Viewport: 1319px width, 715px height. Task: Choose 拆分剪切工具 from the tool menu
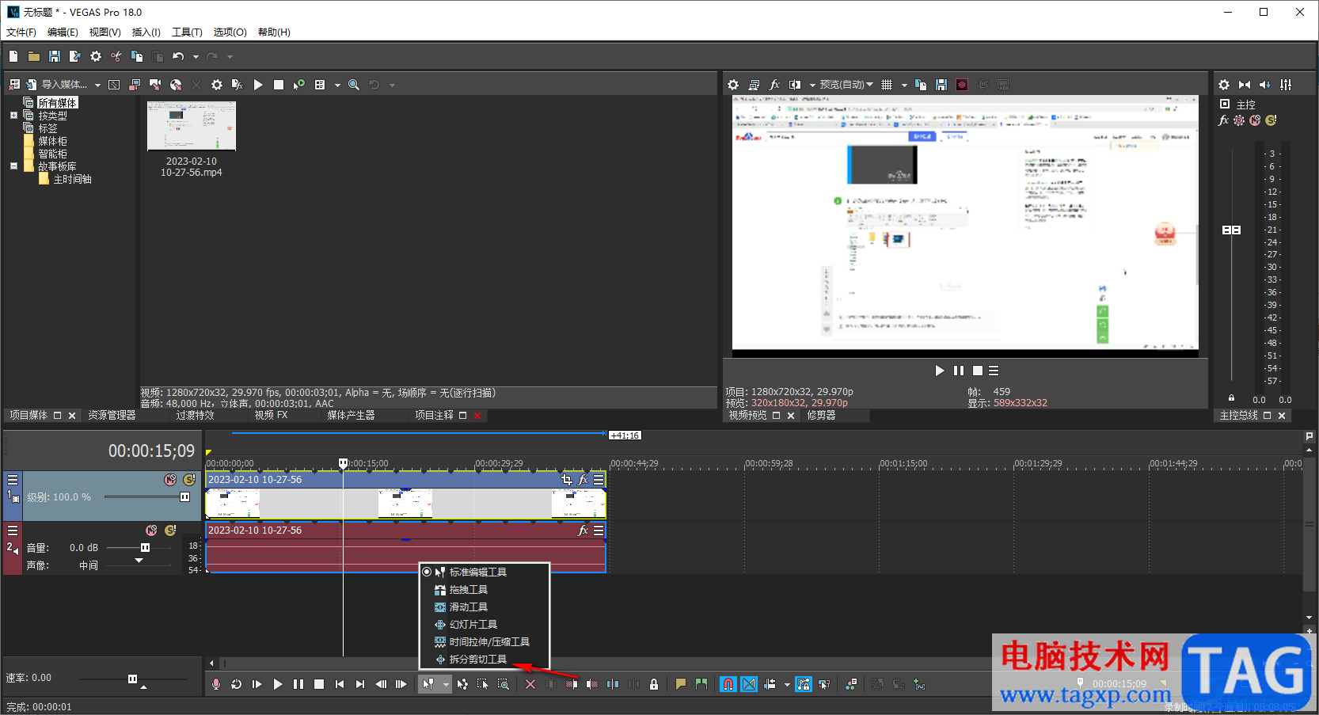click(477, 660)
